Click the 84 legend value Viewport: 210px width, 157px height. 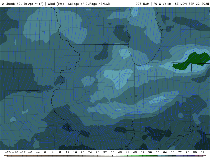(202, 152)
